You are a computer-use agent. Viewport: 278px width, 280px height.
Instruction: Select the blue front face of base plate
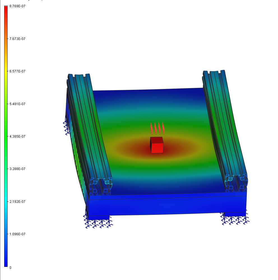[167, 206]
